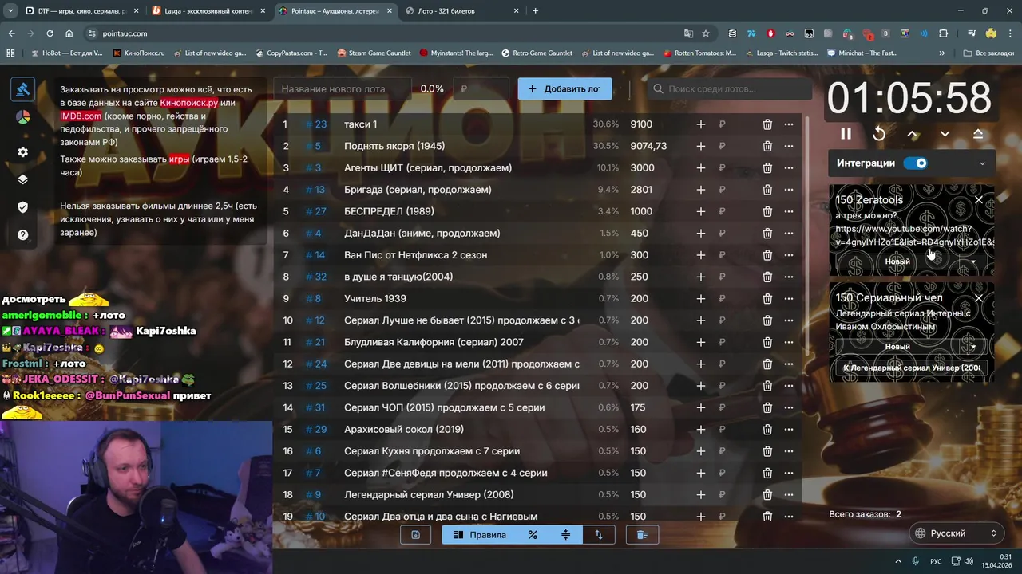The height and width of the screenshot is (574, 1022).
Task: Open the IMDB.com link in rules text
Action: [x=81, y=116]
